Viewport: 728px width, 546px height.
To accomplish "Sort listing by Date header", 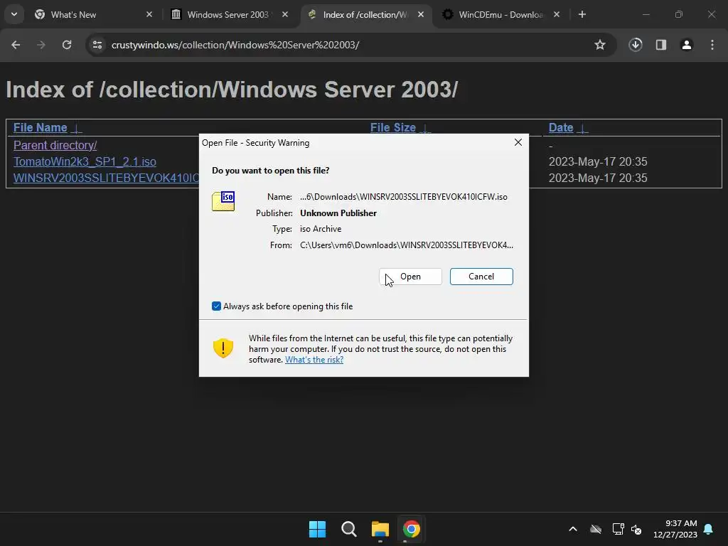I will coord(561,128).
